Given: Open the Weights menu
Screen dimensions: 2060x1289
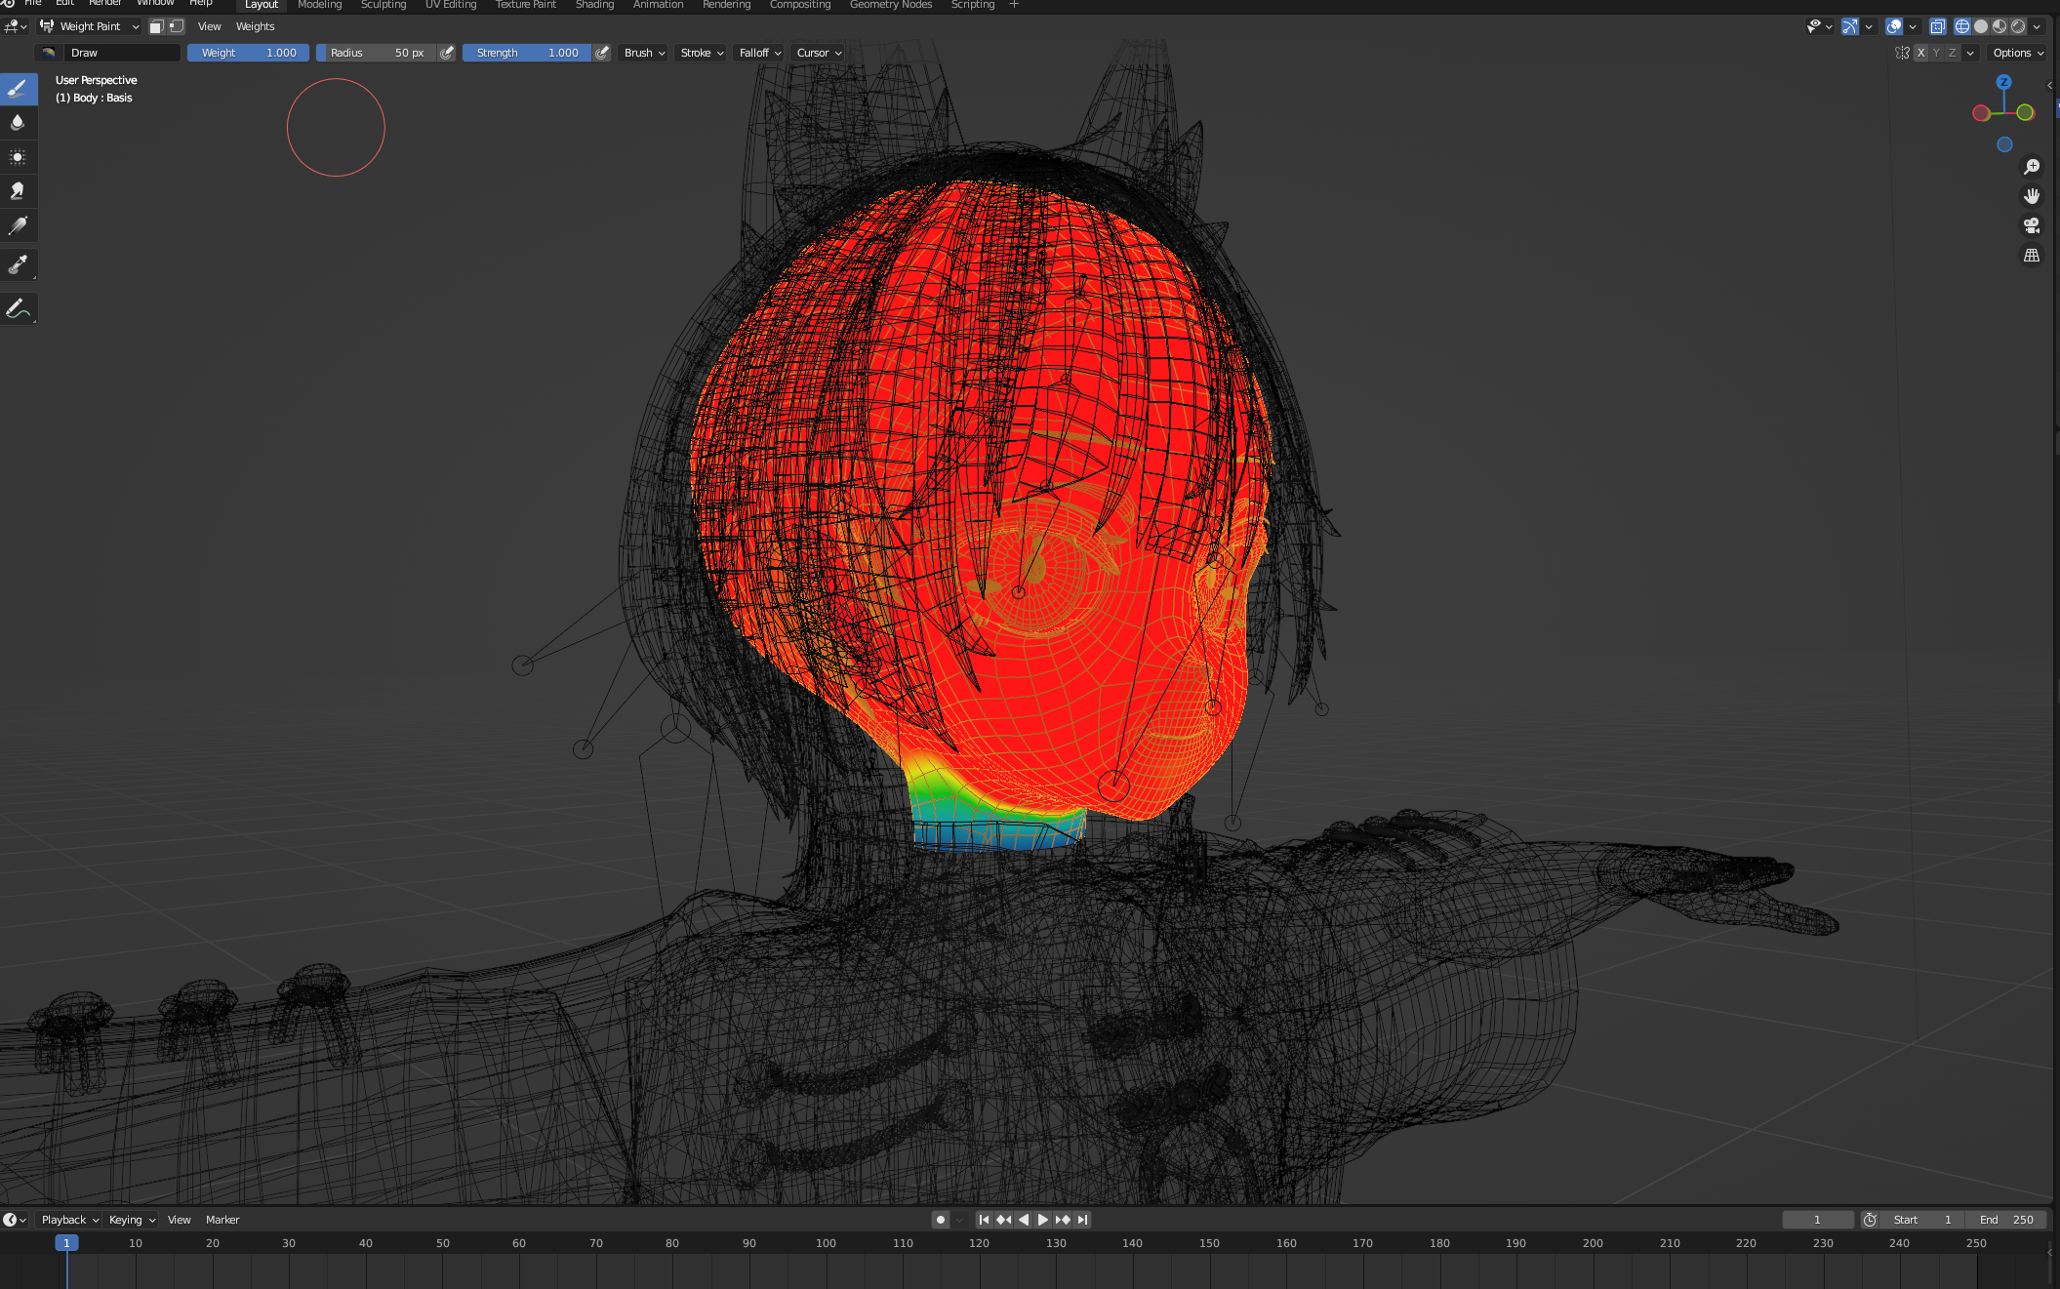Looking at the screenshot, I should point(255,26).
